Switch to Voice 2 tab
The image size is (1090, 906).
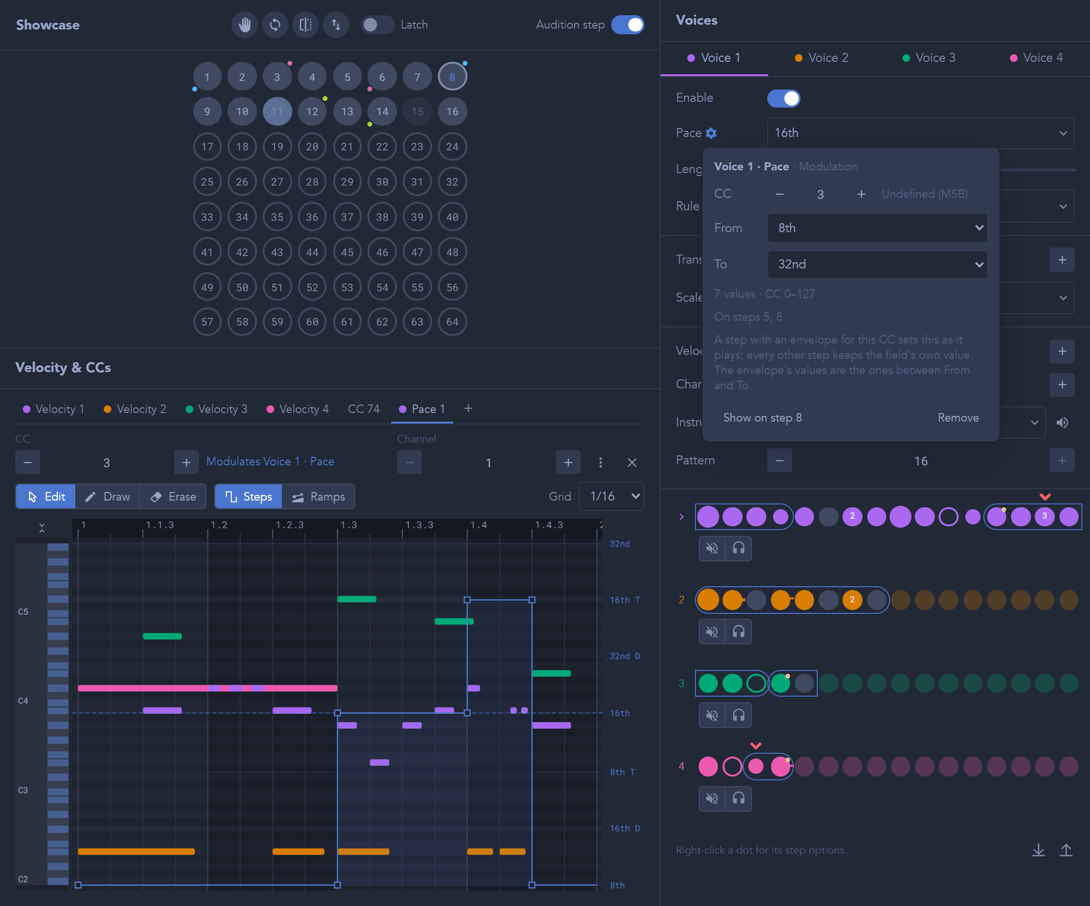pos(822,58)
